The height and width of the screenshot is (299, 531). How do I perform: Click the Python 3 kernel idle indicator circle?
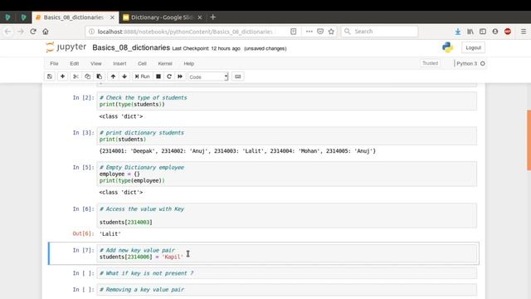click(x=483, y=63)
